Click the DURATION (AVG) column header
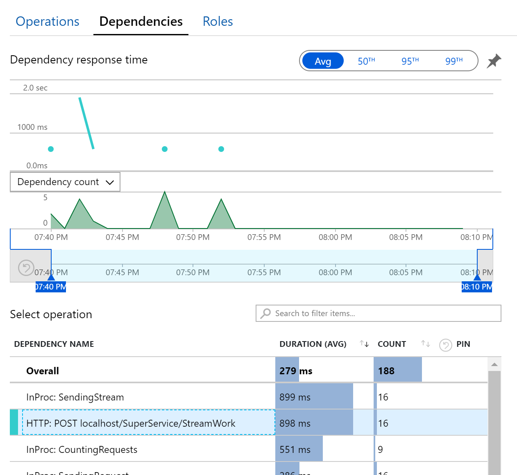This screenshot has width=517, height=475. [x=313, y=344]
